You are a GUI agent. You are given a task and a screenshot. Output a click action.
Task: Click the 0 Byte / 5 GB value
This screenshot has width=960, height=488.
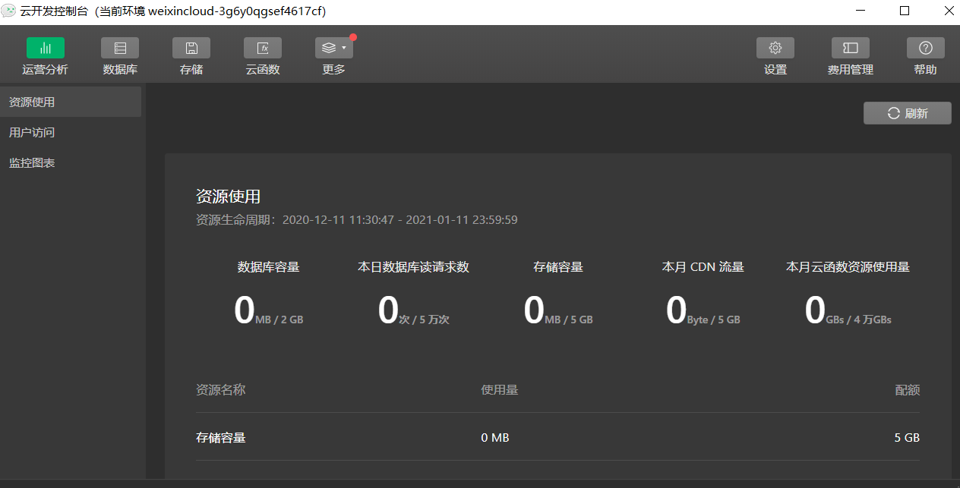pos(703,311)
